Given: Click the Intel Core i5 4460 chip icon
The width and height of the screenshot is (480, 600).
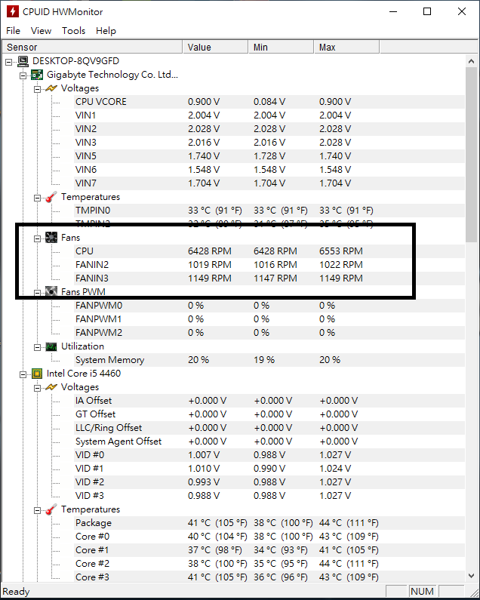Looking at the screenshot, I should (x=37, y=374).
